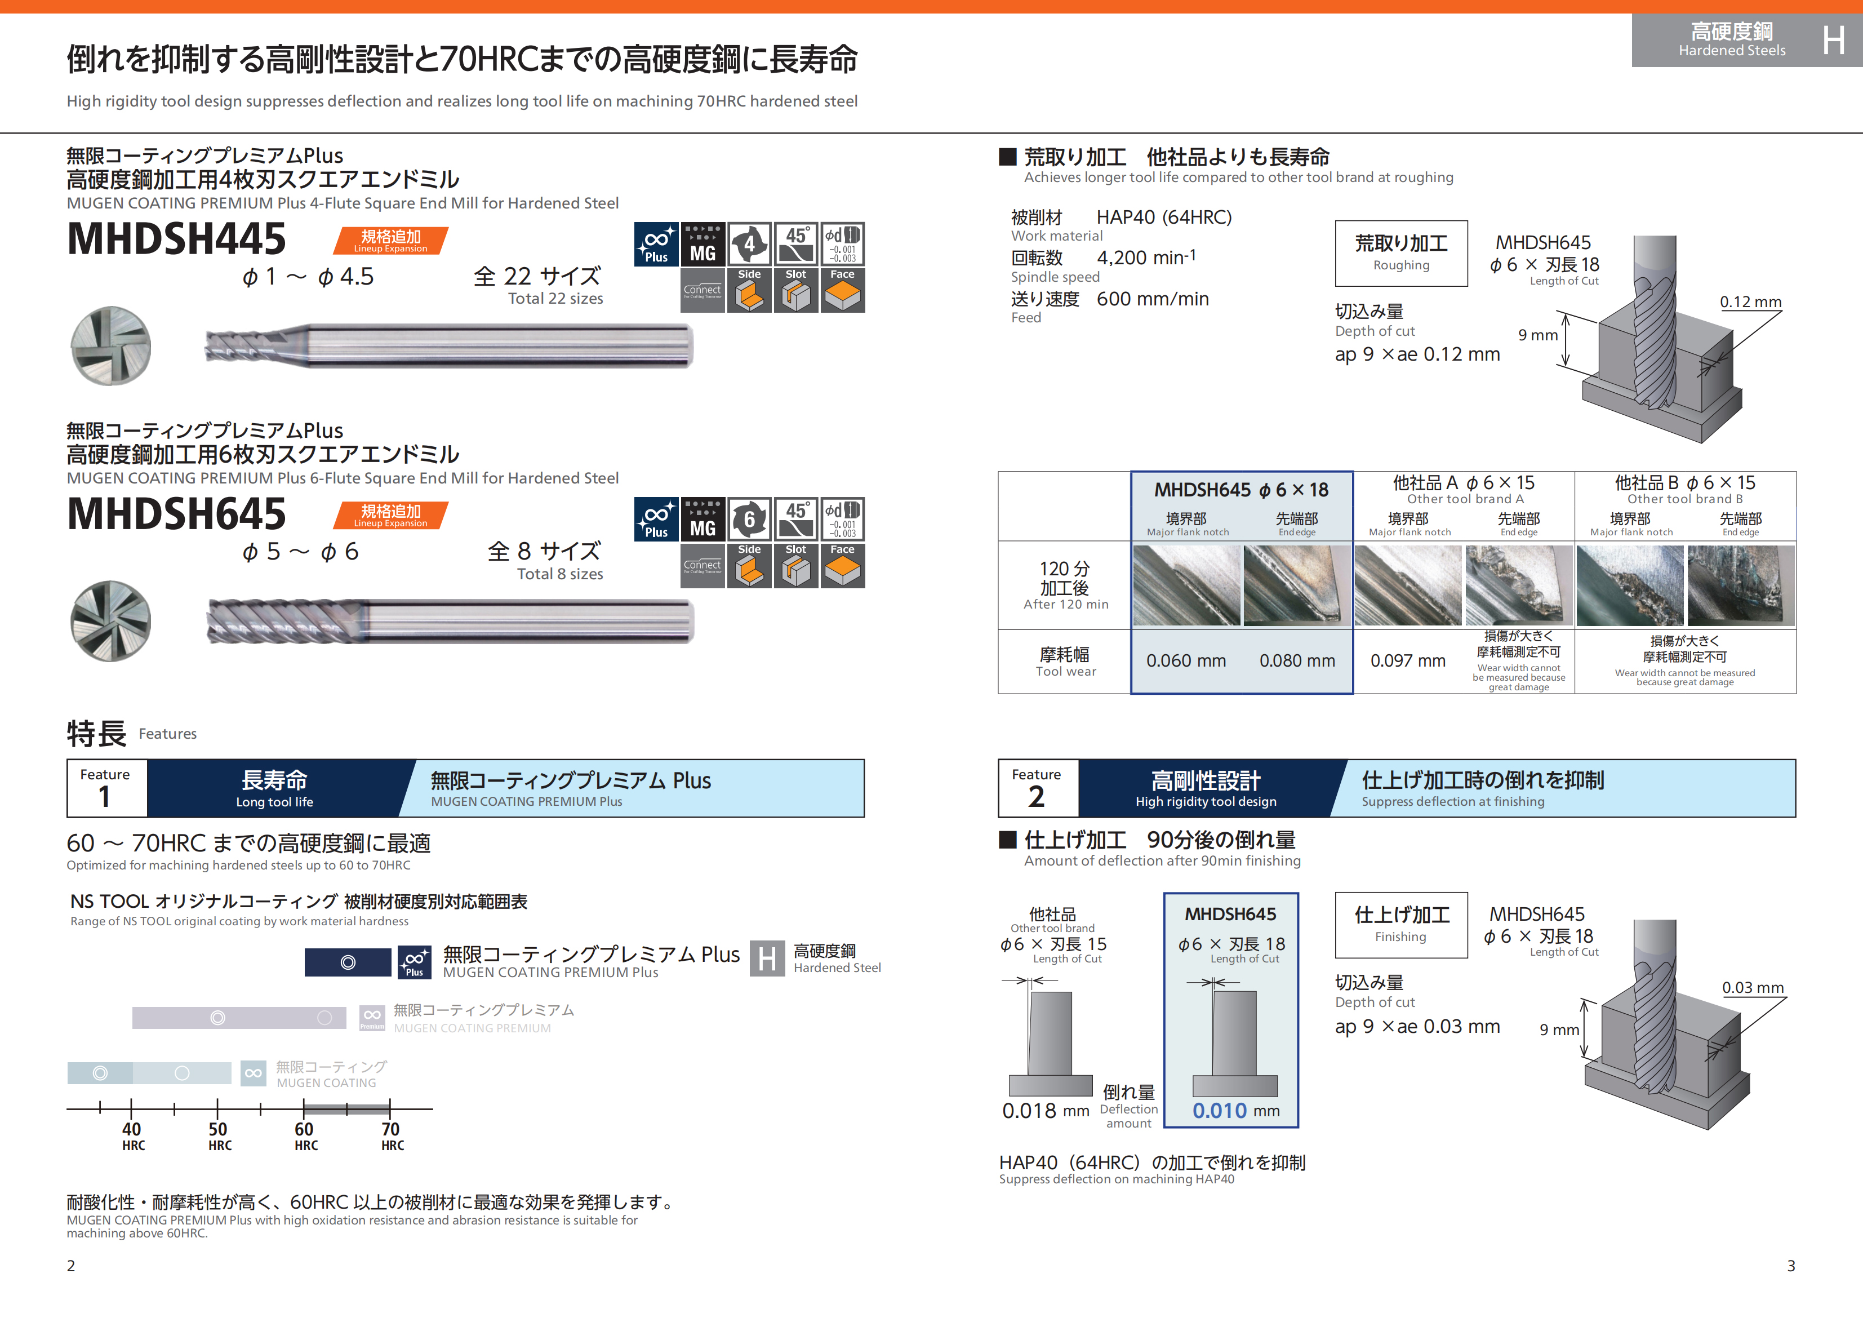Click the small Plus icon in coating range chart
Image resolution: width=1863 pixels, height=1318 pixels.
[414, 962]
